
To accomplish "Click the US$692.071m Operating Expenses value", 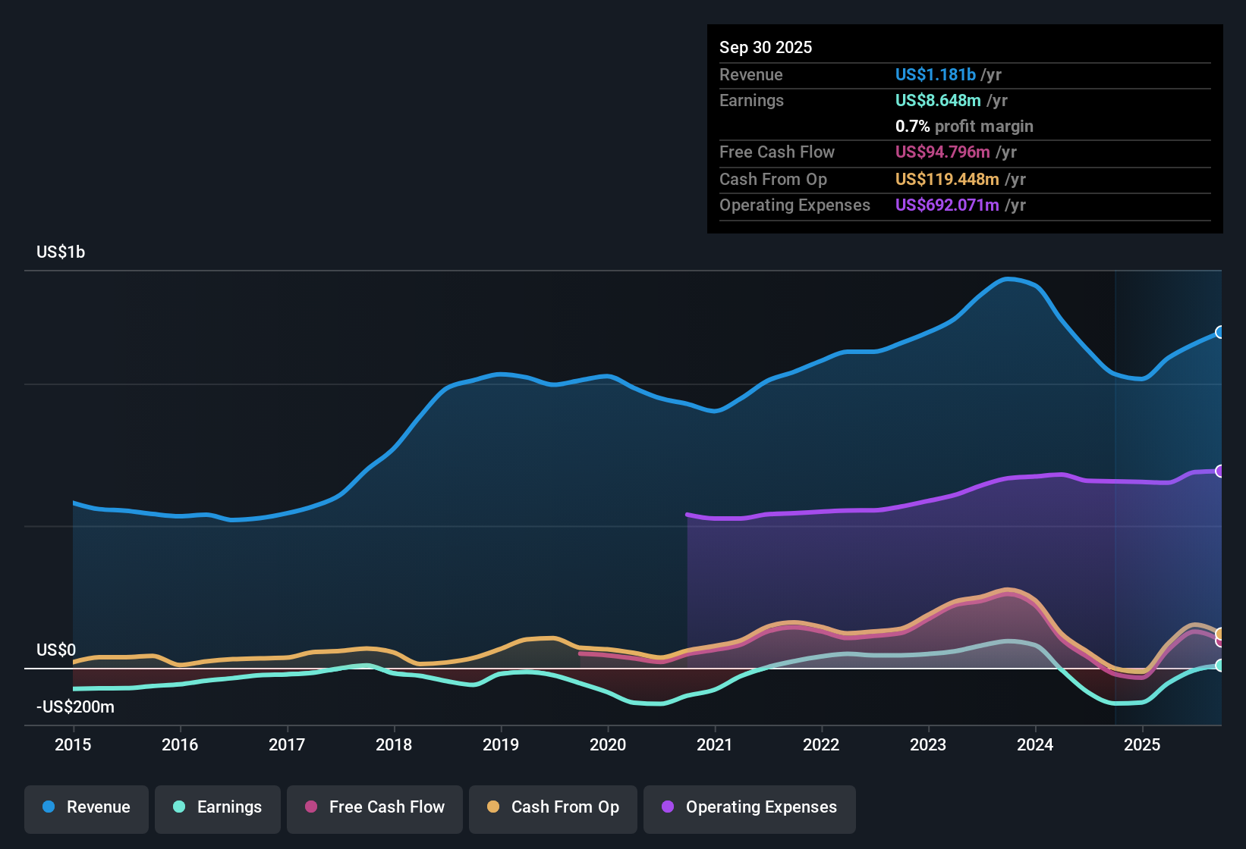I will [948, 205].
